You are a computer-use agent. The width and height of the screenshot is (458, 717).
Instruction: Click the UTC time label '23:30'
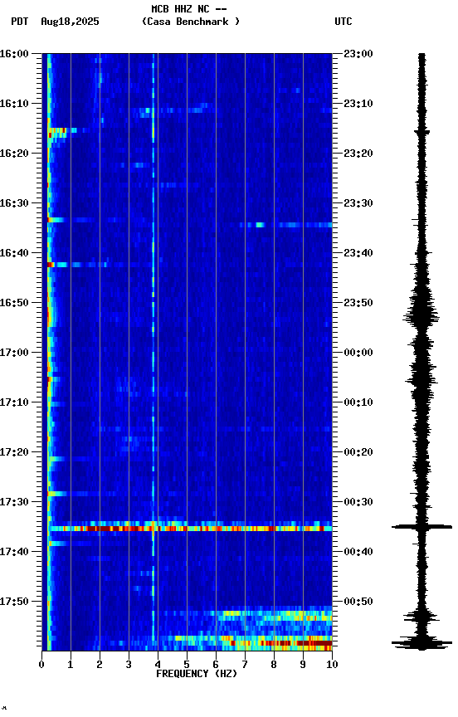[x=358, y=203]
